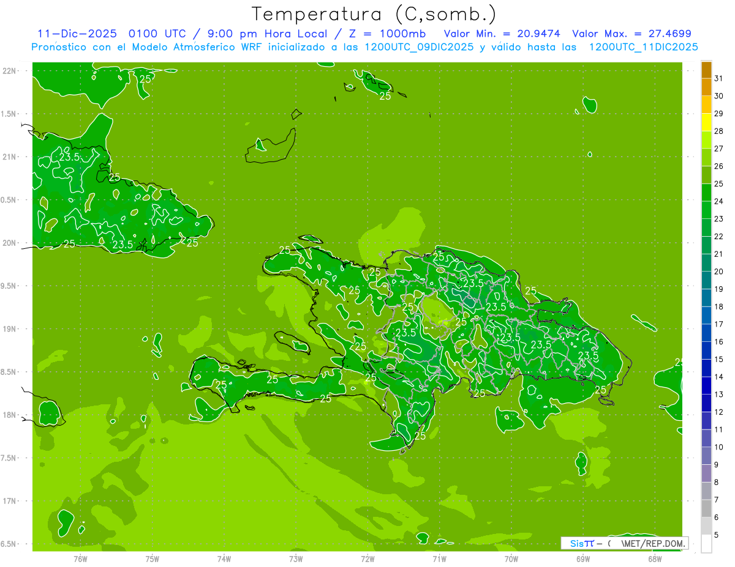The height and width of the screenshot is (567, 735).
Task: Click the '17N' latitude axis label
Action: 9,501
